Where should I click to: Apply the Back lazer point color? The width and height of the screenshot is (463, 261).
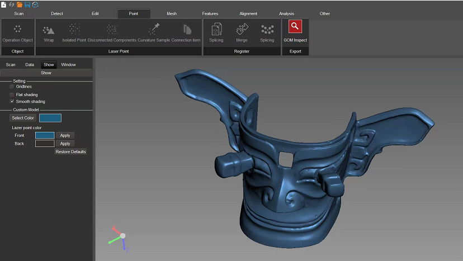click(65, 144)
